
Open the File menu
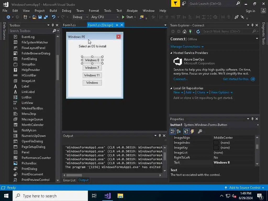pos(5,10)
